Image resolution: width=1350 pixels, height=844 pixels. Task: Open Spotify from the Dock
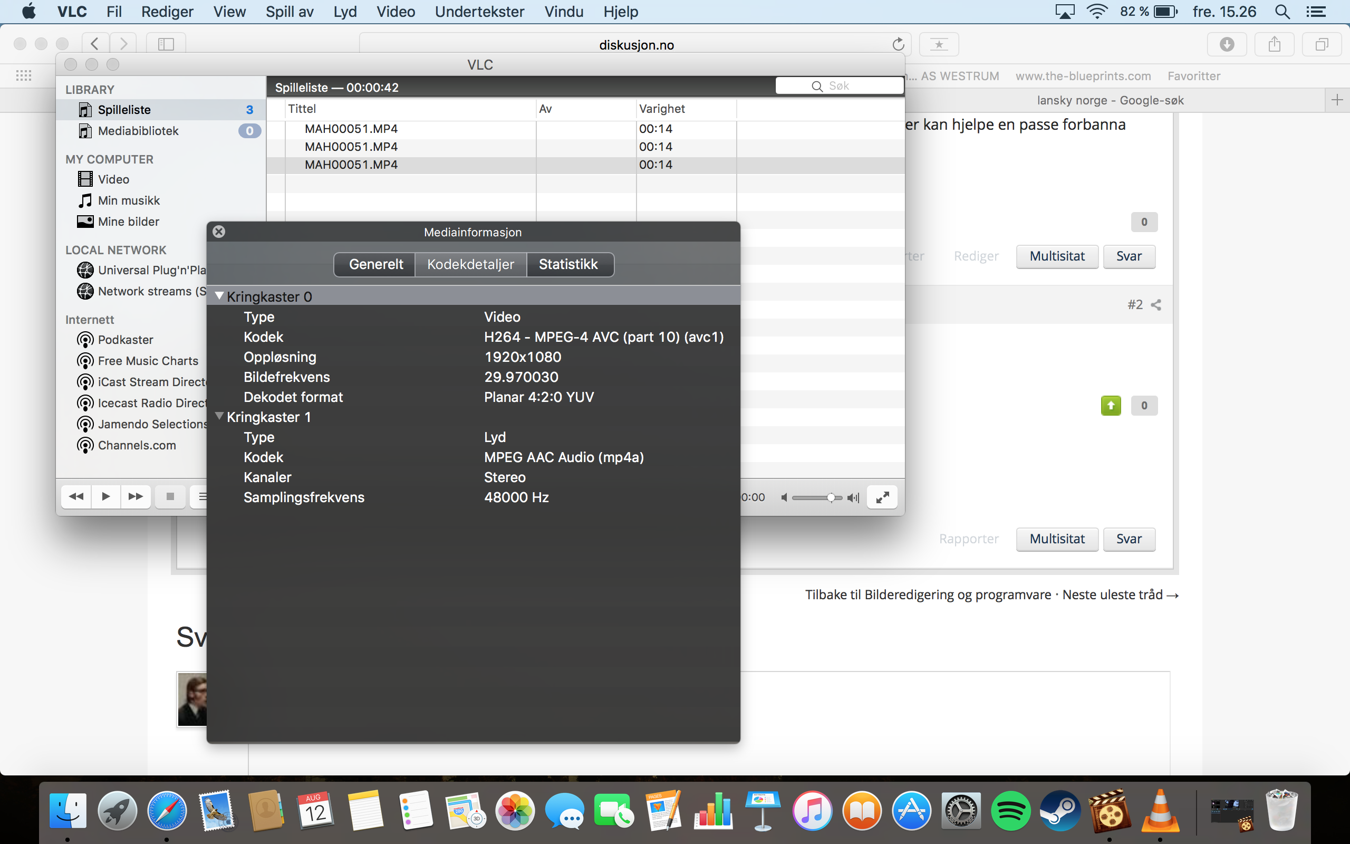click(1010, 811)
